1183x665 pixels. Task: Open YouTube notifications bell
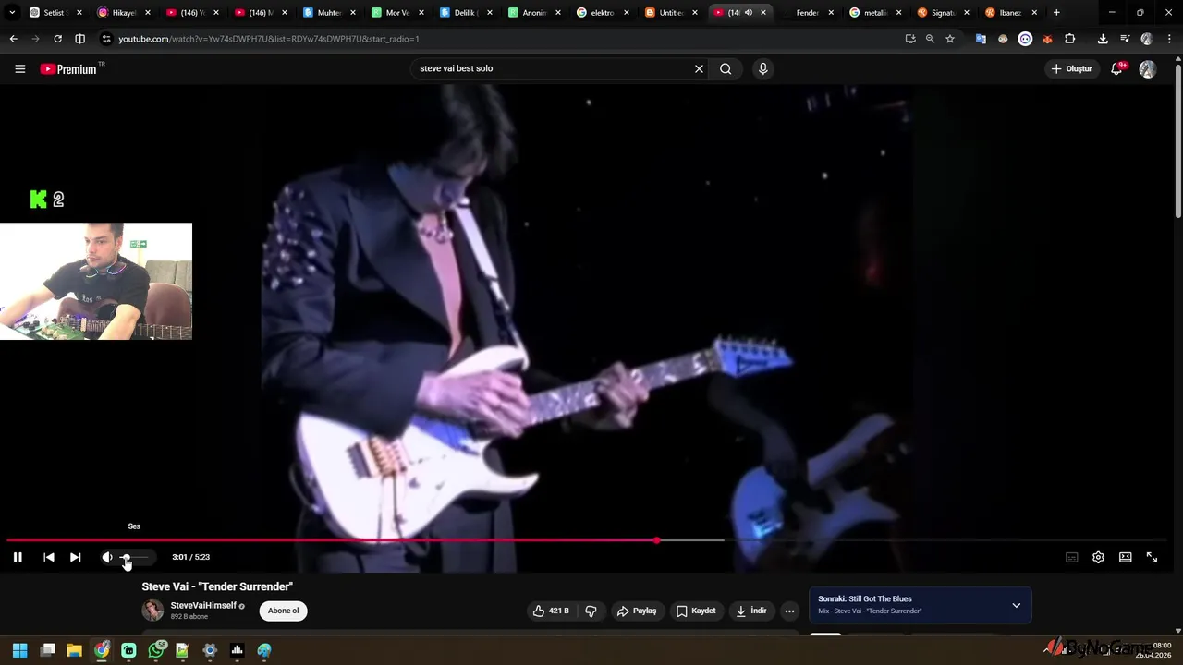(1116, 68)
